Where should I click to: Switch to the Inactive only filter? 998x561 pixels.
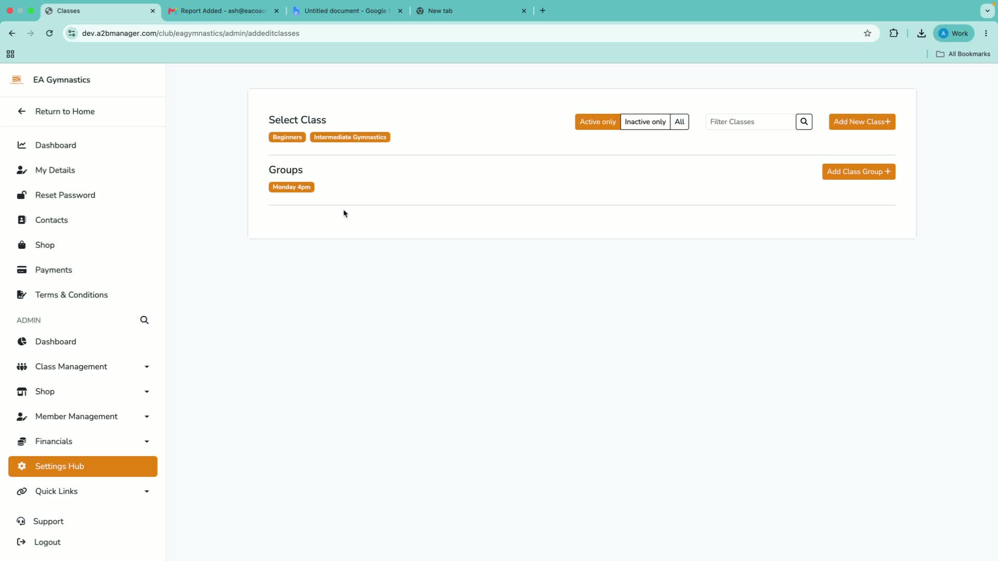tap(645, 122)
